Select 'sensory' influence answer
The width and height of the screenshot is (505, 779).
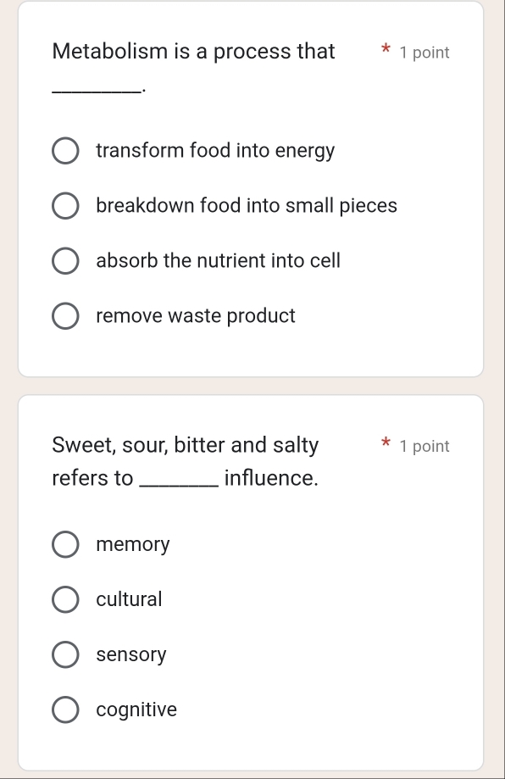[65, 654]
